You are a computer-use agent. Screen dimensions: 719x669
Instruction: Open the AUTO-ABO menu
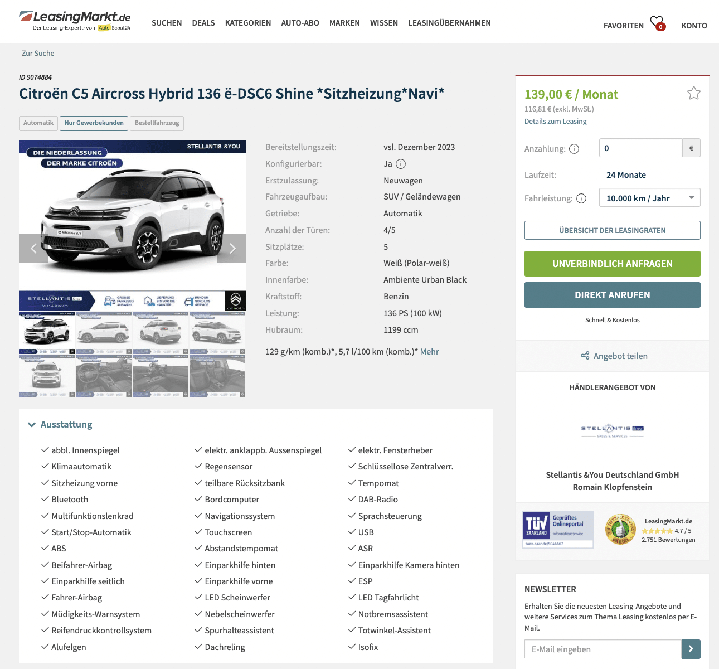[300, 23]
